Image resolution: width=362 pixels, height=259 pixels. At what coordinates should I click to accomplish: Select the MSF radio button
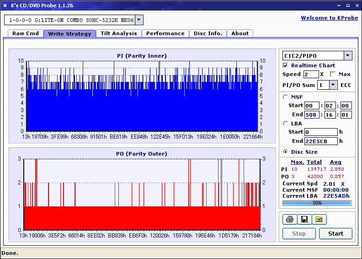286,97
